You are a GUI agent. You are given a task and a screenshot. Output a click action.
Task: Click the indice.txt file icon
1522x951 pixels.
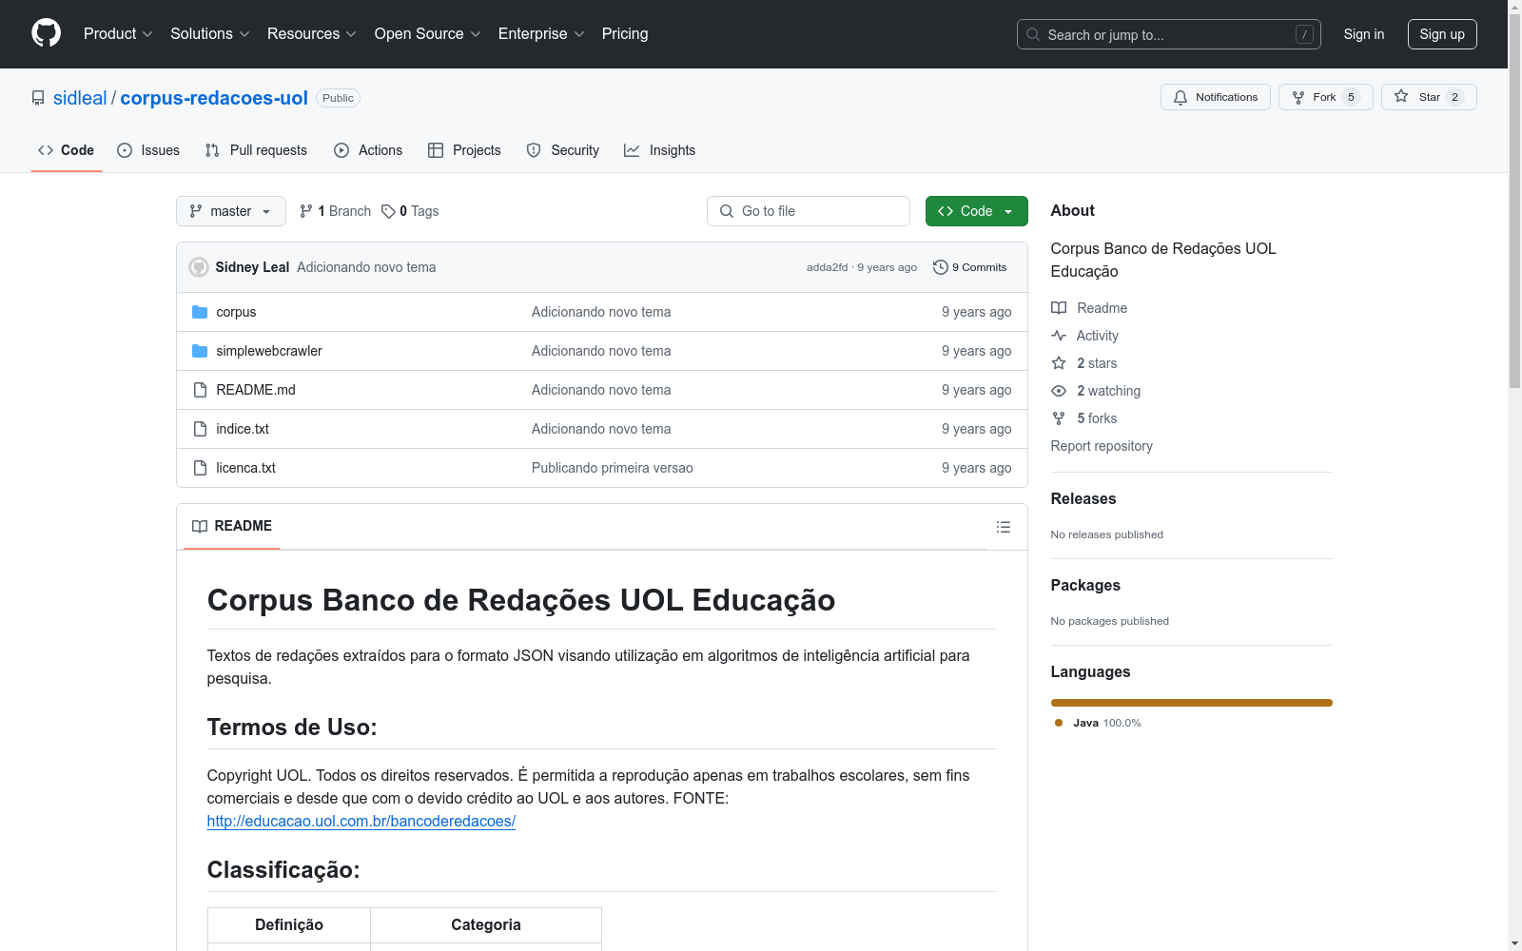pos(200,429)
